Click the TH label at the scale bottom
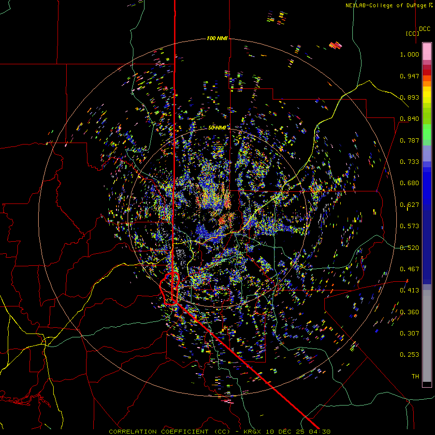 click(415, 377)
